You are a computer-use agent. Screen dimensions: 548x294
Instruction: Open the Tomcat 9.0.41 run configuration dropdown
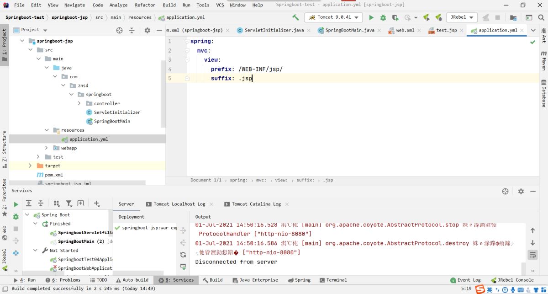point(333,17)
